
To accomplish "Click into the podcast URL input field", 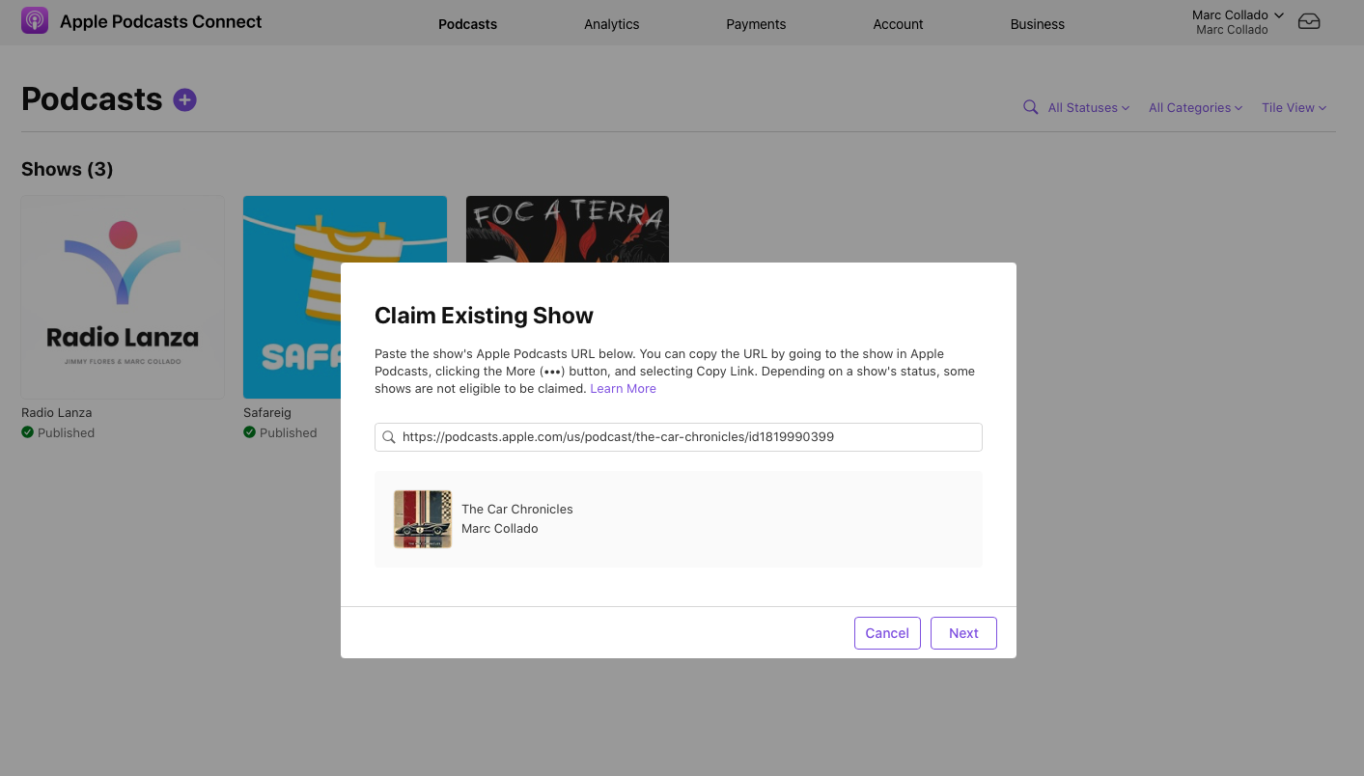I will coord(679,437).
